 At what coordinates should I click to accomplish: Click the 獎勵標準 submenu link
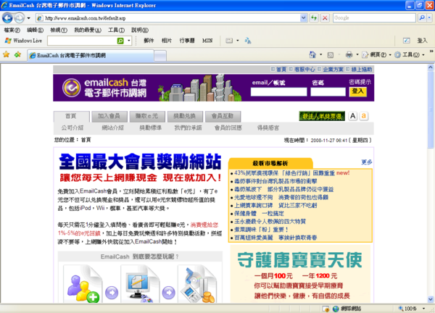[x=150, y=128]
